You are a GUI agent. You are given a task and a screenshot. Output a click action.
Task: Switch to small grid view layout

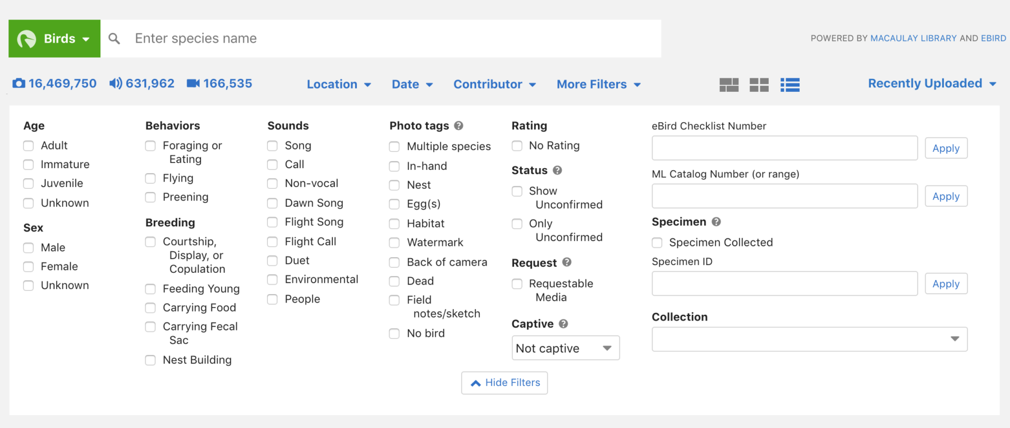759,85
